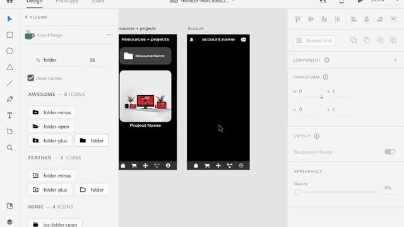Click the opacity 0% value
The image size is (404, 227).
click(x=388, y=188)
